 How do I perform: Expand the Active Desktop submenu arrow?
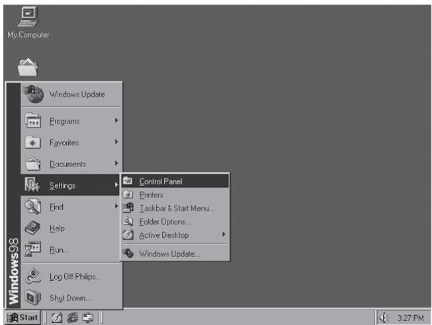(x=224, y=235)
